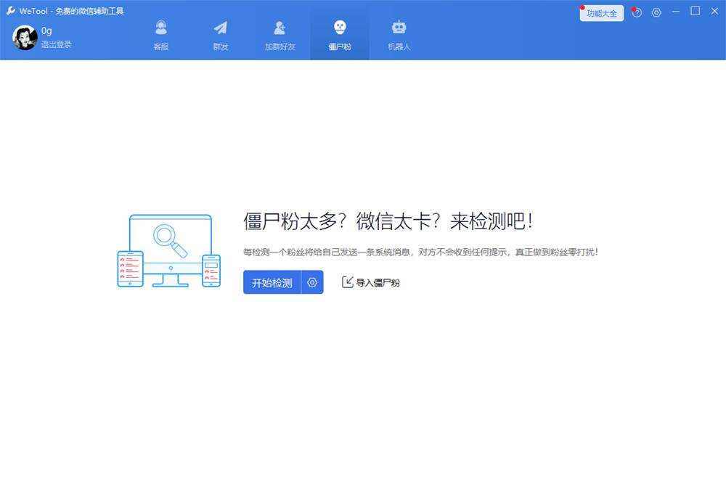Click the WeTool wrench logo
The width and height of the screenshot is (726, 489).
(x=11, y=11)
